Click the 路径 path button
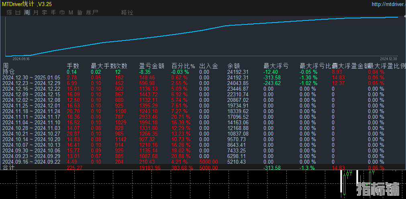Viewport: 406px width, 199px height. click(x=127, y=12)
